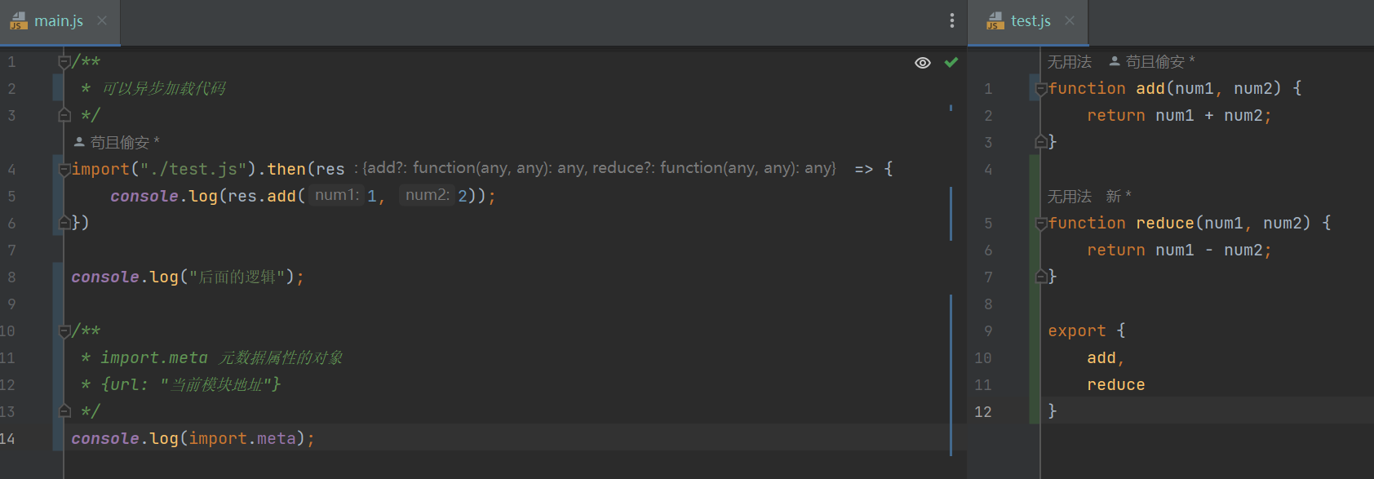Click the test.js file type icon
This screenshot has height=479, width=1374.
click(995, 21)
